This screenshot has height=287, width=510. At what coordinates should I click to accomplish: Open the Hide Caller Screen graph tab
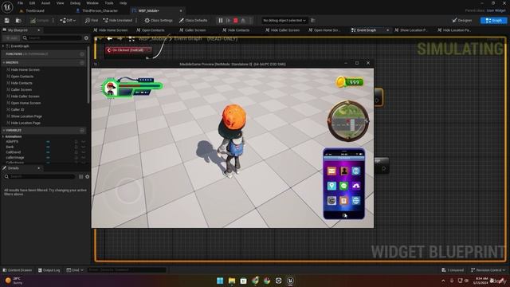pos(282,30)
